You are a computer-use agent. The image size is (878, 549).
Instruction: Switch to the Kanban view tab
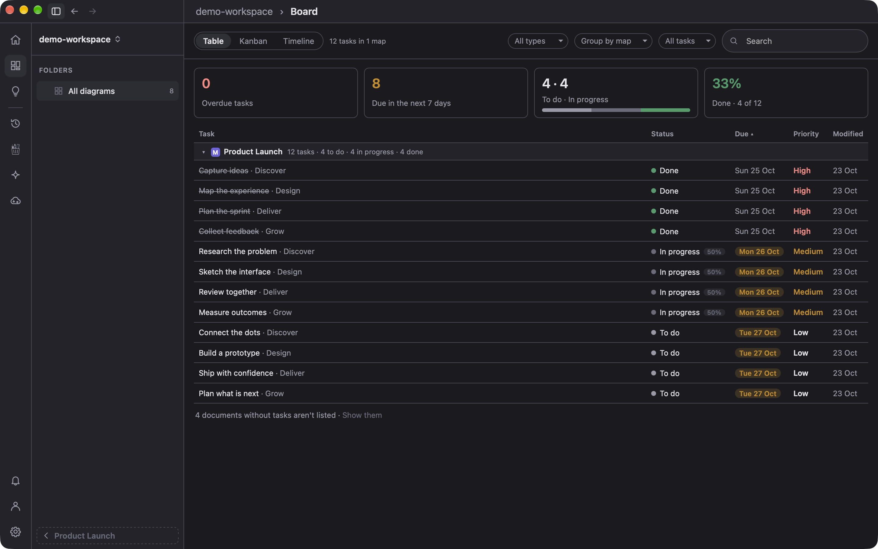(x=253, y=41)
